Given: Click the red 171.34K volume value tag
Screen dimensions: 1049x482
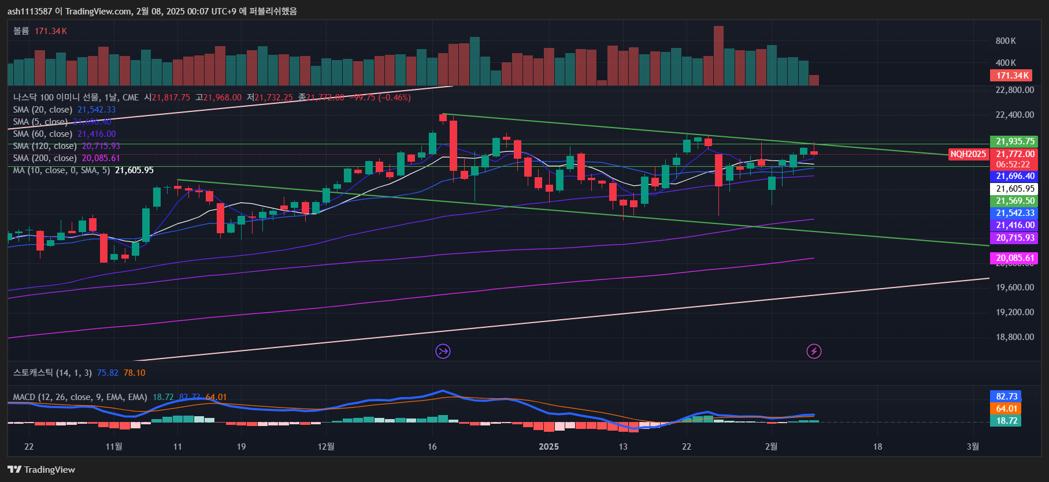Looking at the screenshot, I should pyautogui.click(x=1012, y=76).
